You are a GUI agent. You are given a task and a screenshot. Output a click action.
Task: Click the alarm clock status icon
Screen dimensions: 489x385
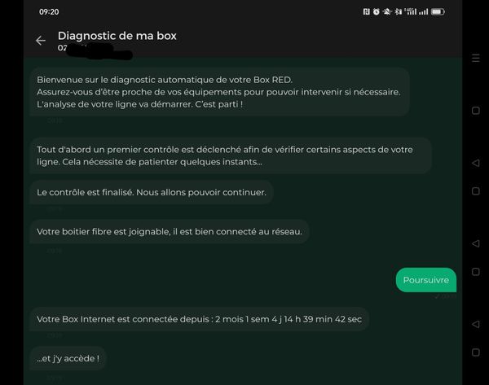(377, 12)
